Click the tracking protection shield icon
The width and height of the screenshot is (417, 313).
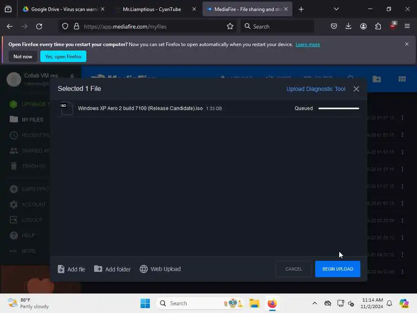click(65, 26)
